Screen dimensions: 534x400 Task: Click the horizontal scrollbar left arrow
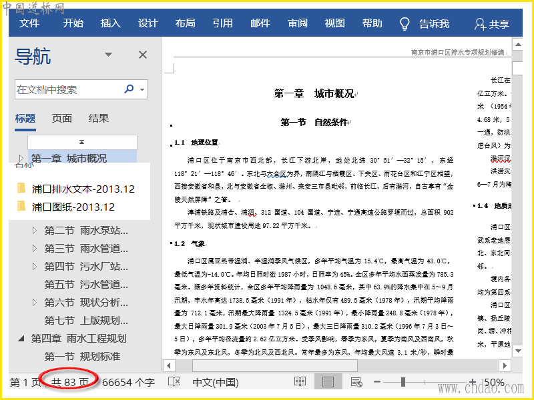[x=169, y=365]
